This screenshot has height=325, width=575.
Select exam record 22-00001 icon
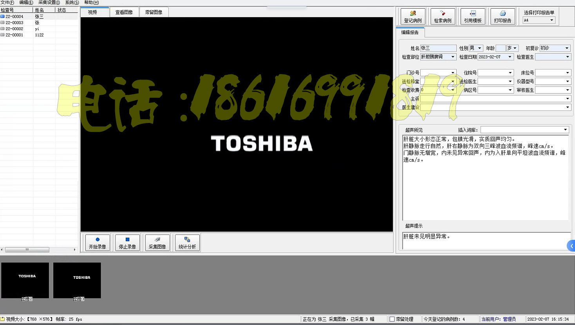[x=2, y=35]
